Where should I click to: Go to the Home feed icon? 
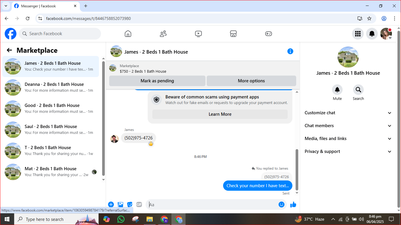point(128,34)
